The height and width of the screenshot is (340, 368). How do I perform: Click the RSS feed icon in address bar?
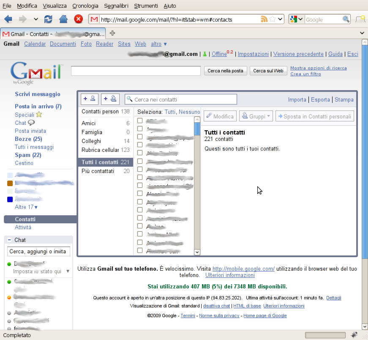tap(264, 19)
